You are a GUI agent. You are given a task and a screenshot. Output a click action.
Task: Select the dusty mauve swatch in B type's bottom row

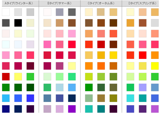tap(47, 109)
